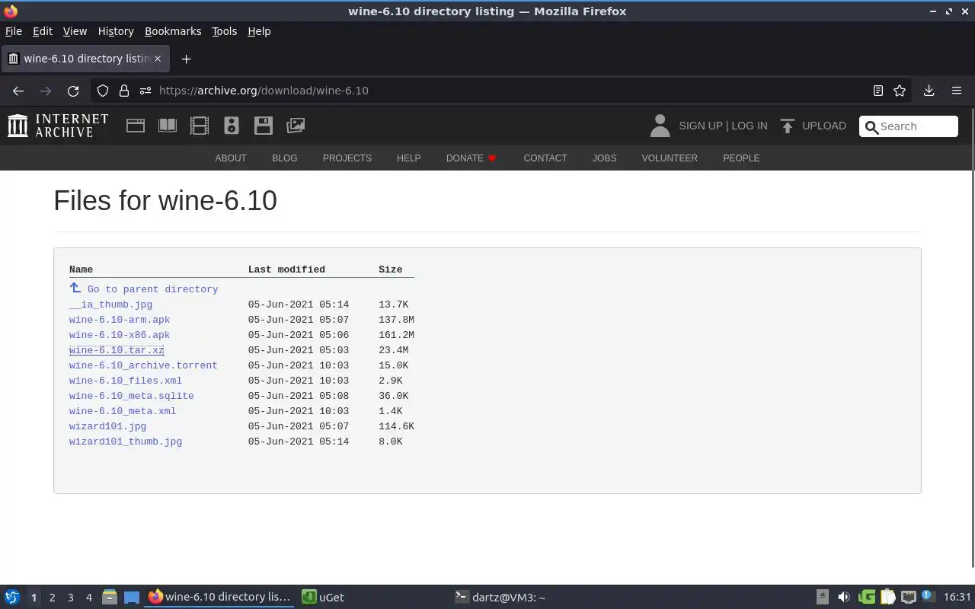The image size is (975, 609).
Task: Click the Upload arrow icon
Action: click(788, 126)
